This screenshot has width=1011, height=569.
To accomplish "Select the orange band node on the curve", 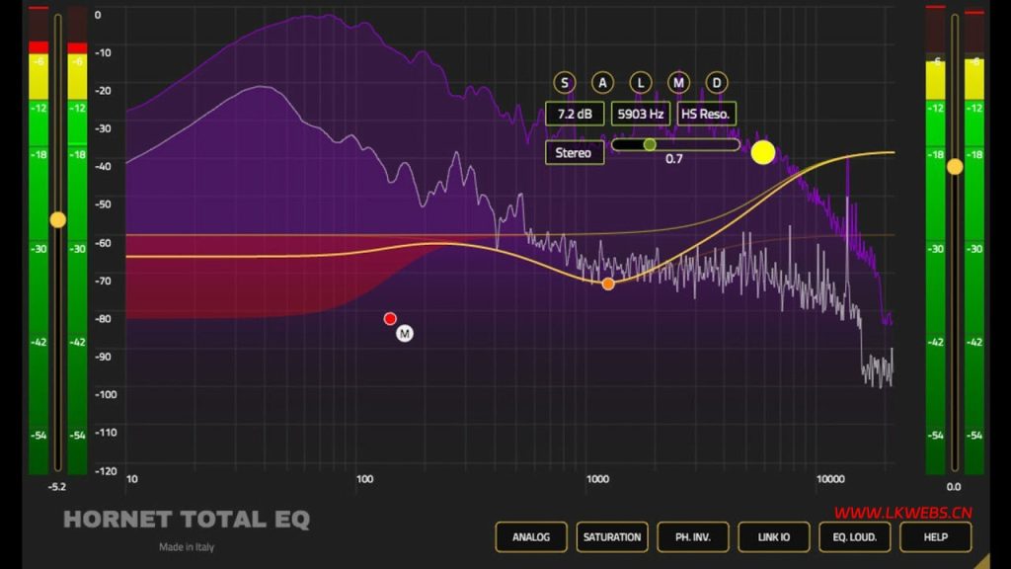I will 608,284.
